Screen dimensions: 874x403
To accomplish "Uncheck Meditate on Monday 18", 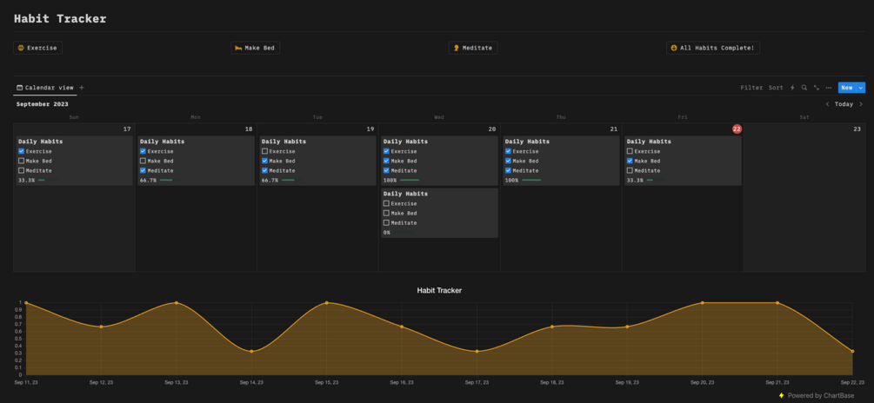I will click(x=143, y=170).
